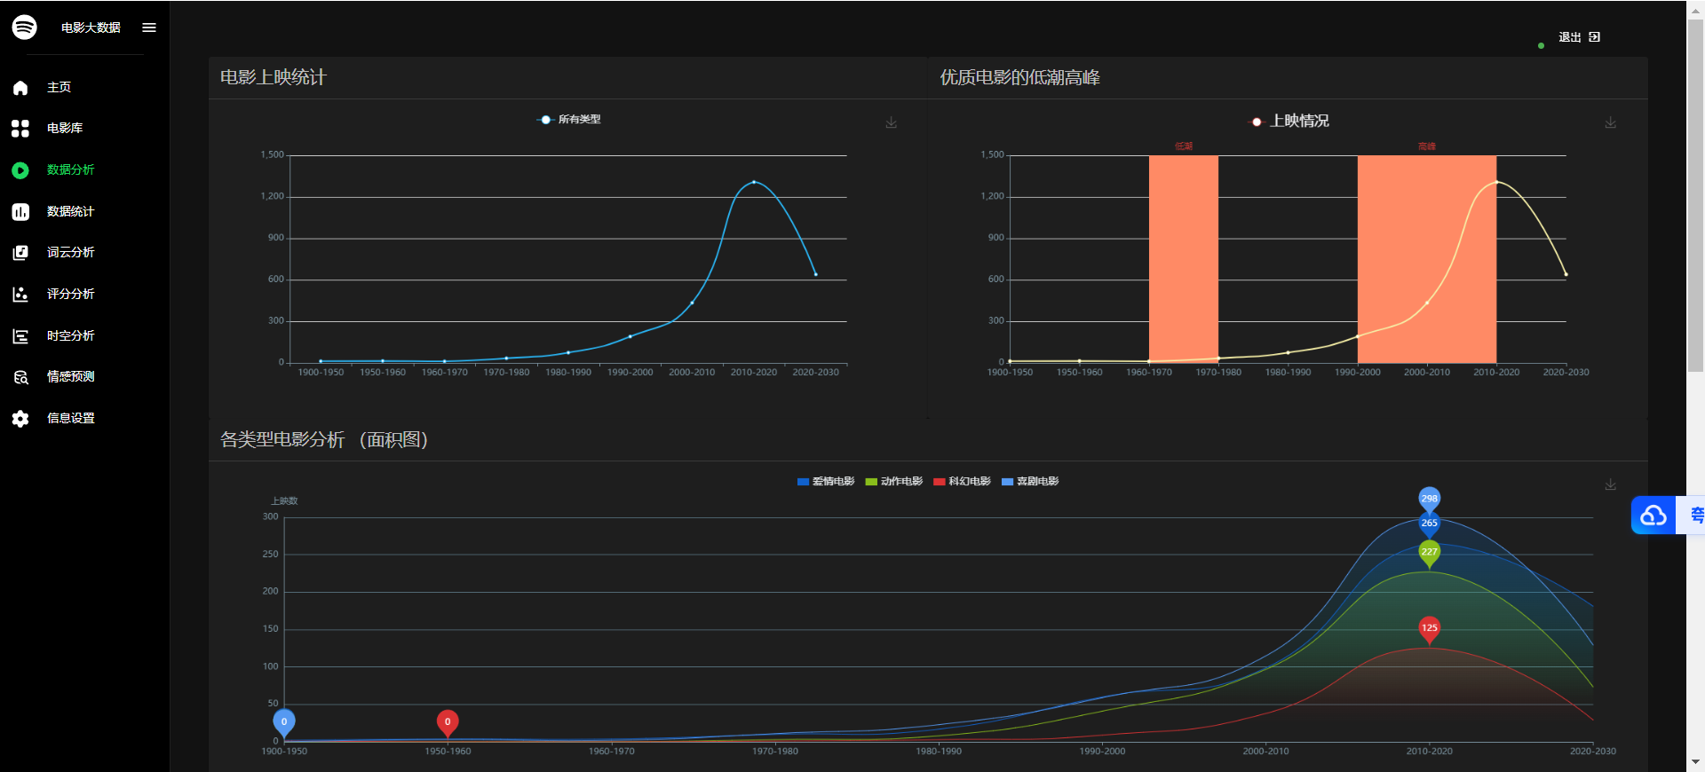The image size is (1705, 772).
Task: Open the blue cloud floating widget icon
Action: point(1653,516)
